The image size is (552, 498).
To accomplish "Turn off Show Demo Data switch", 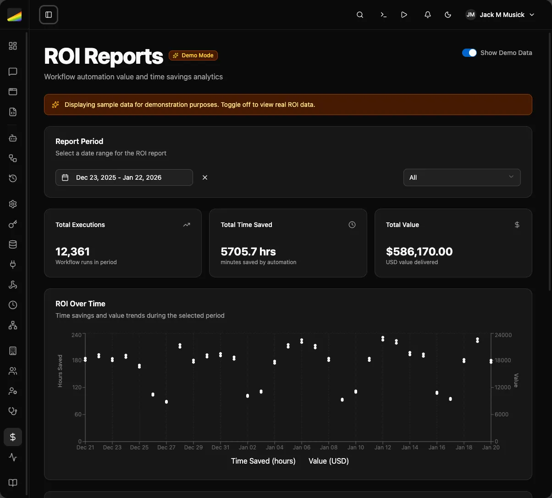I will 469,53.
